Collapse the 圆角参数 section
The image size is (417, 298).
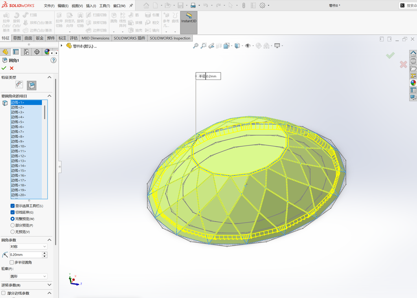(49, 240)
